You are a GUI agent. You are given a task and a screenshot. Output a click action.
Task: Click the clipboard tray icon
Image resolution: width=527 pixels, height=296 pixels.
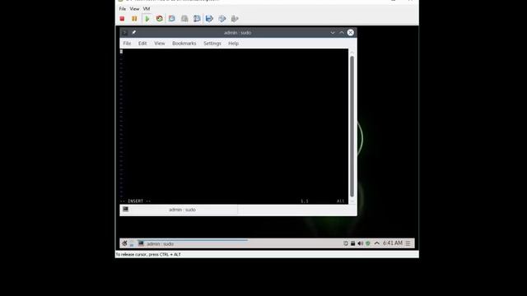point(346,243)
